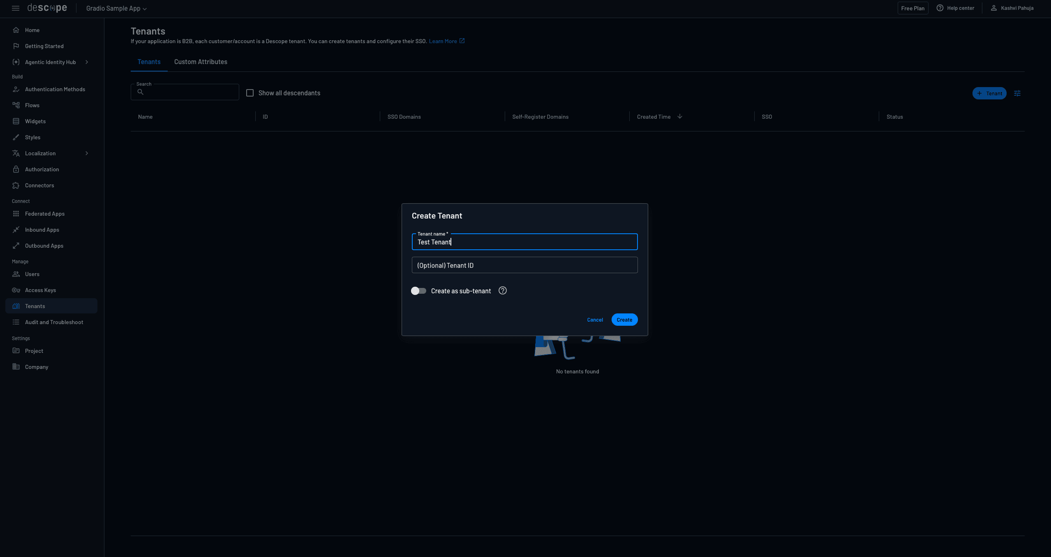
Task: Click the sub-tenant help question mark
Action: [x=502, y=290]
